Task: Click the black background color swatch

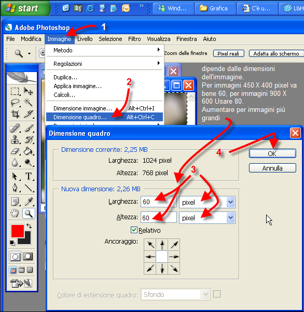Action: [27, 240]
